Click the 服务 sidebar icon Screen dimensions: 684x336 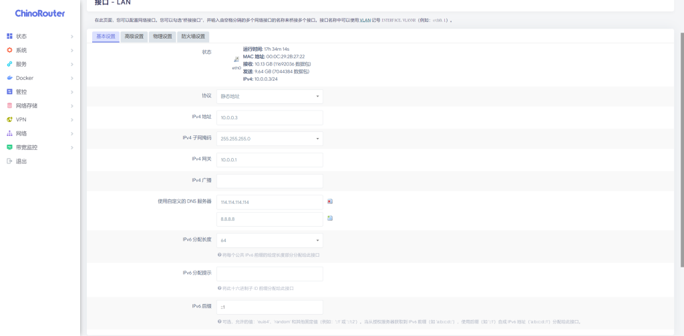tap(9, 64)
